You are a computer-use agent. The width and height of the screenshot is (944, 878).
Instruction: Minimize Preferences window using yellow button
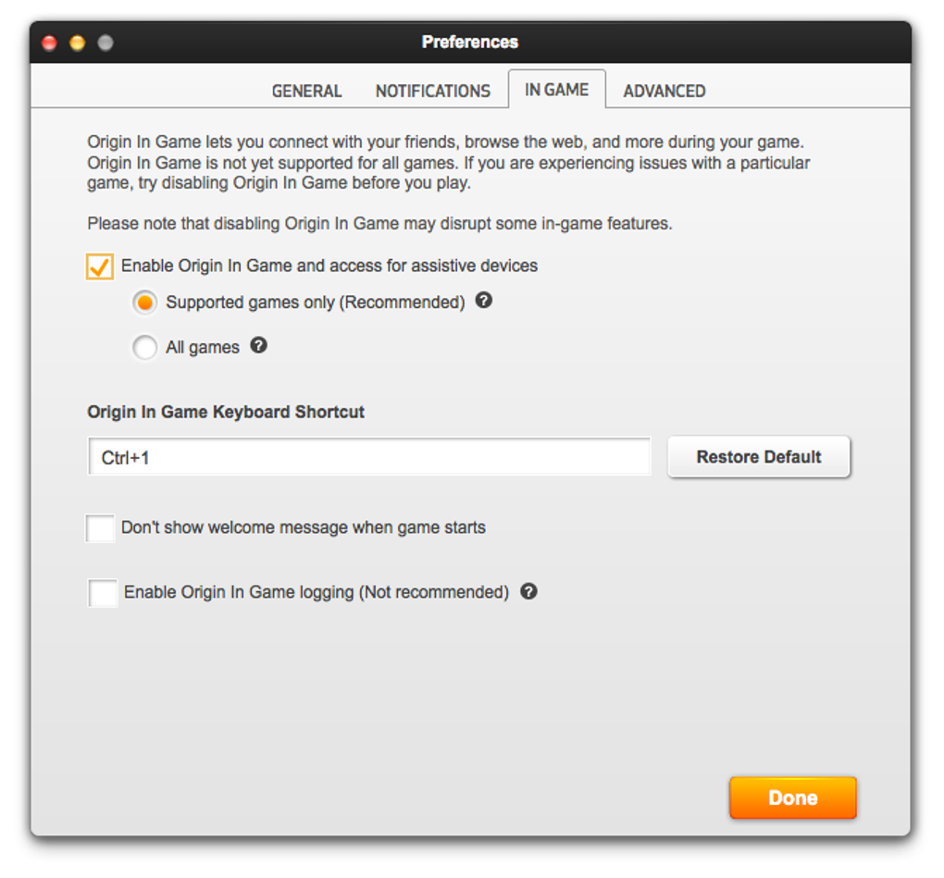[x=78, y=43]
